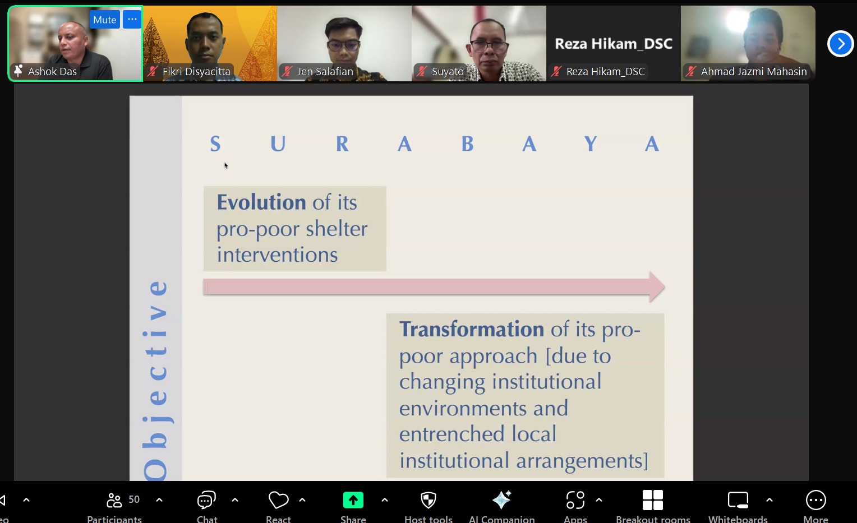Open the Participants panel
Screen dimensions: 857x523
114,501
